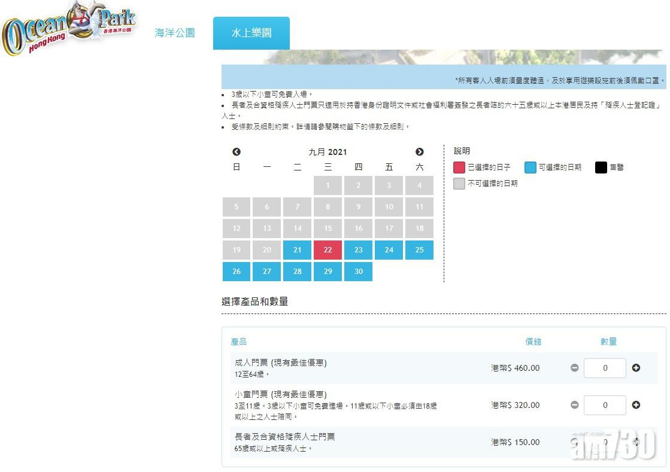Click minus icon for senior ticket quantity
This screenshot has width=670, height=472.
tap(574, 442)
